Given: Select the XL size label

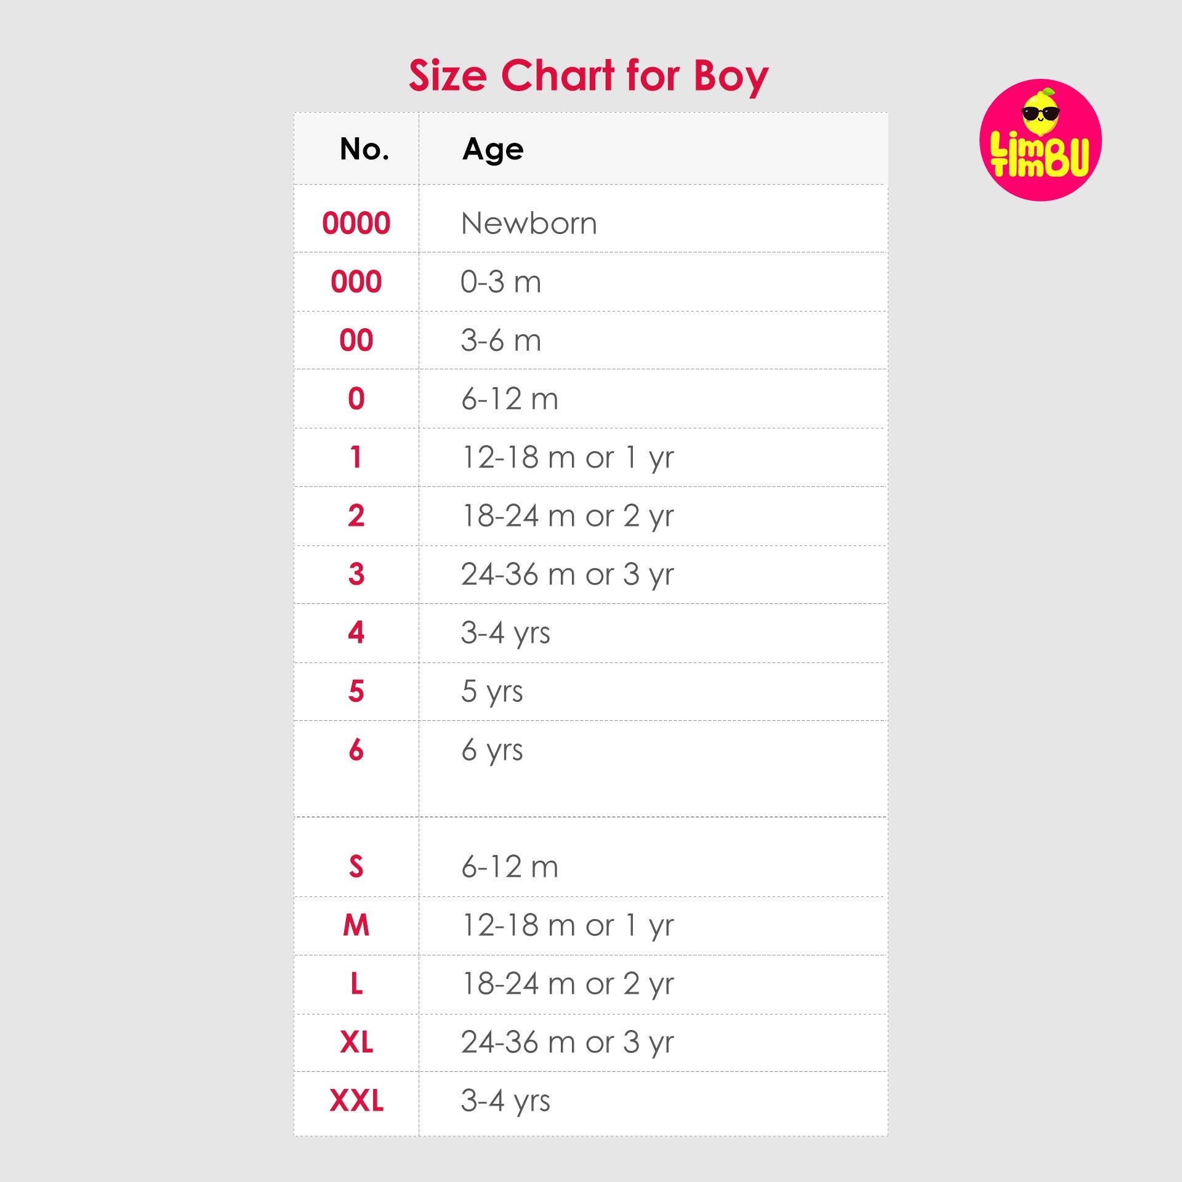Looking at the screenshot, I should click(356, 1042).
